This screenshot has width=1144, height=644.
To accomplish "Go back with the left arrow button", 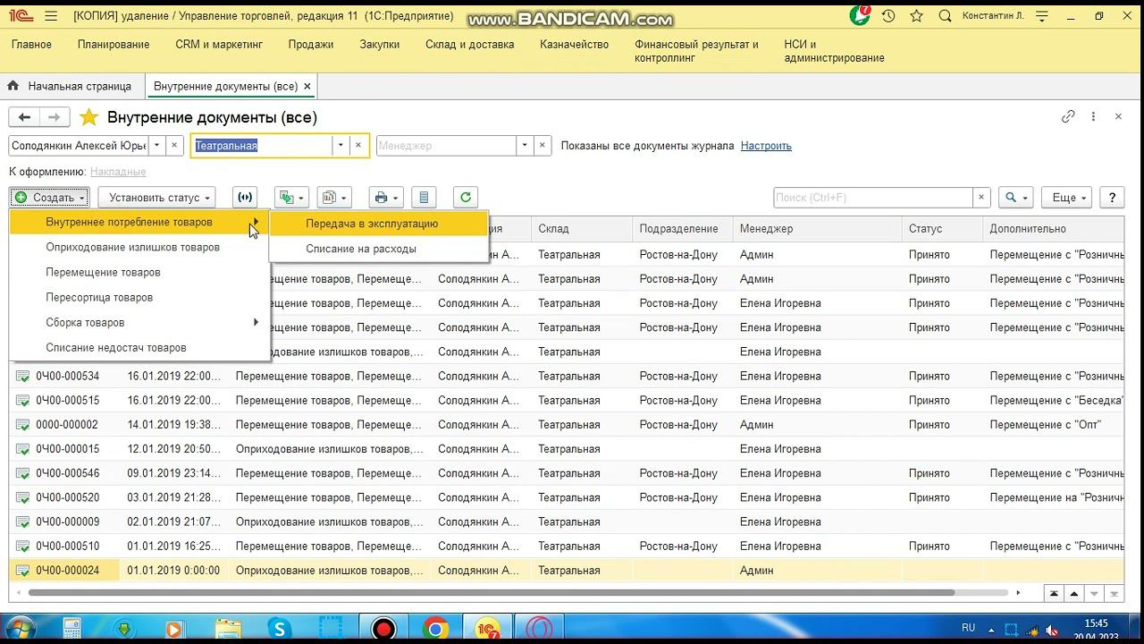I will pyautogui.click(x=24, y=117).
